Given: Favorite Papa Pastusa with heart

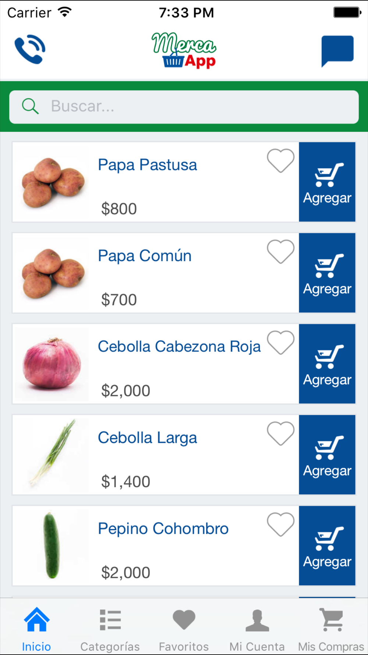Looking at the screenshot, I should pyautogui.click(x=280, y=161).
